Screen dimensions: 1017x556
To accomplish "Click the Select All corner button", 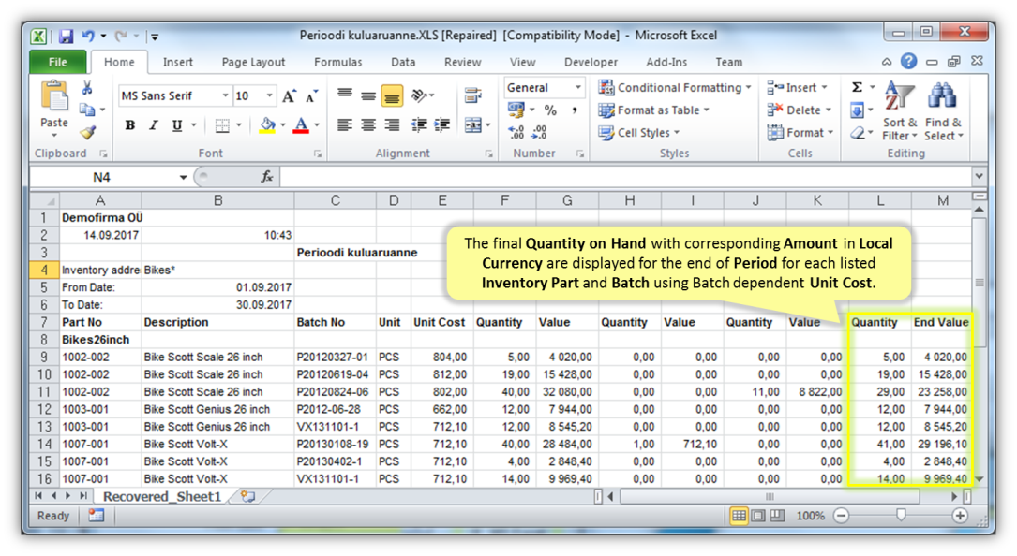I will pyautogui.click(x=44, y=200).
